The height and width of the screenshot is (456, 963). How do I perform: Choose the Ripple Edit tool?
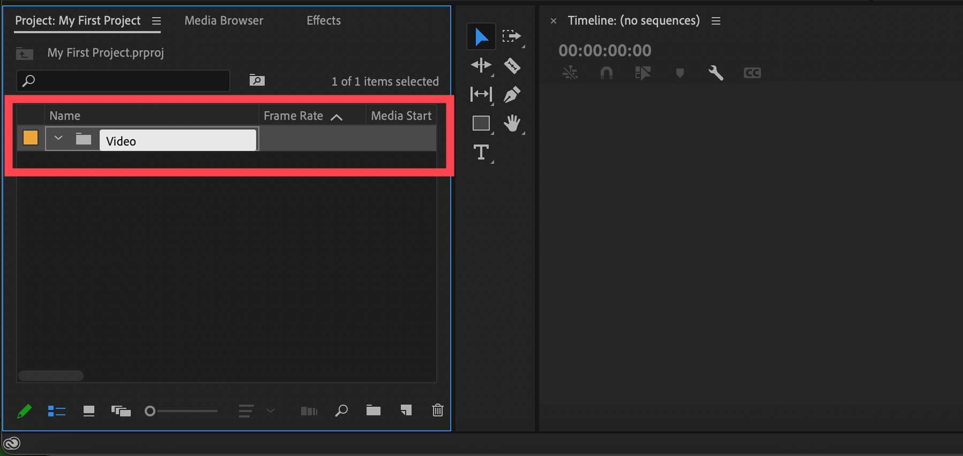coord(481,66)
